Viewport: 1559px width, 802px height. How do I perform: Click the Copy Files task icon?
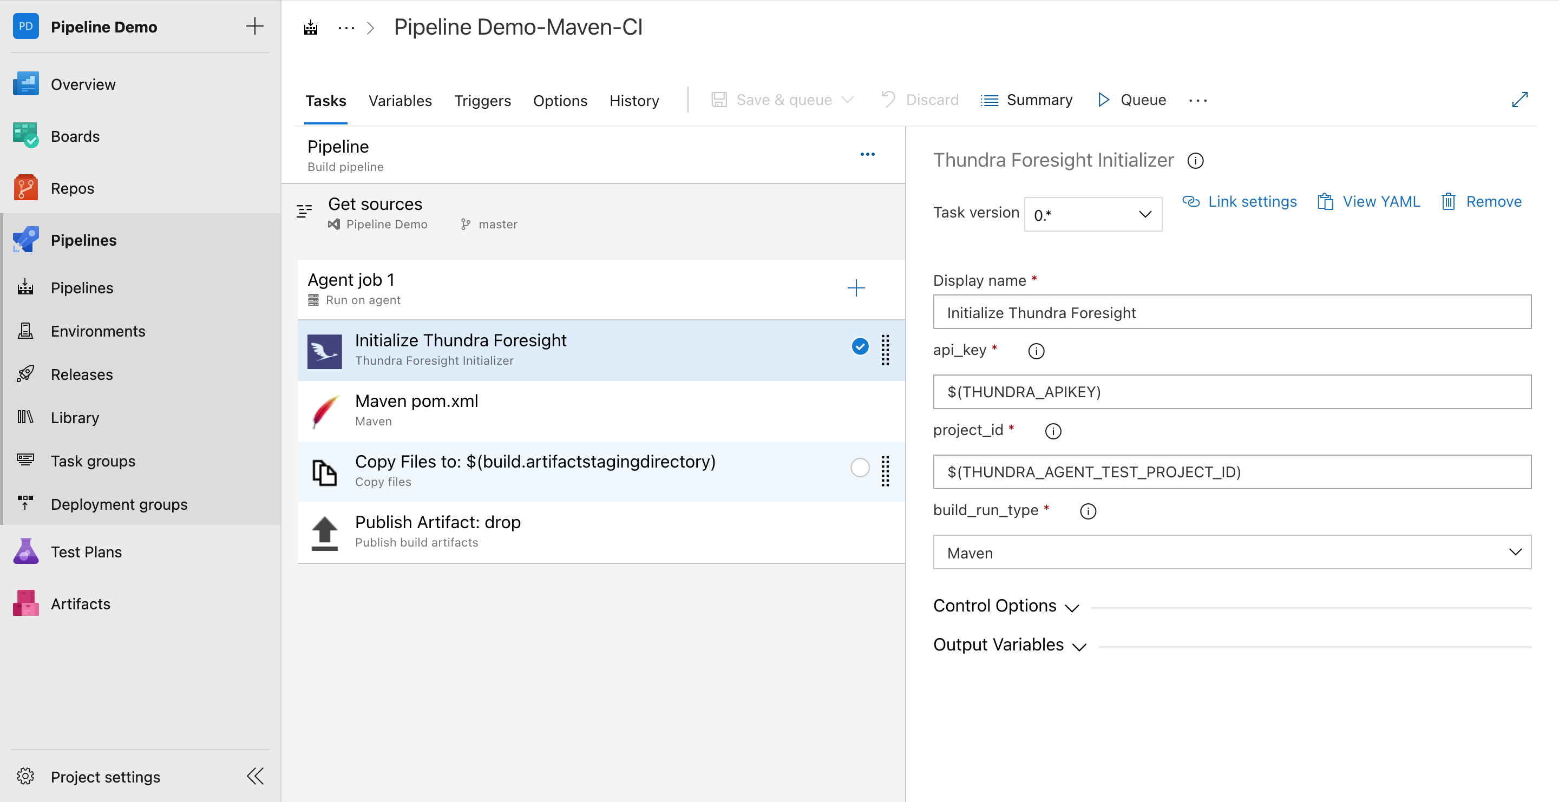[x=324, y=472]
